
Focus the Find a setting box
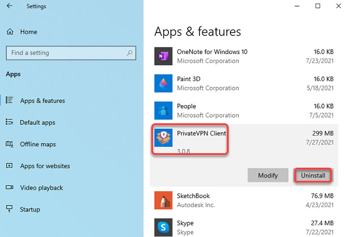[x=71, y=53]
